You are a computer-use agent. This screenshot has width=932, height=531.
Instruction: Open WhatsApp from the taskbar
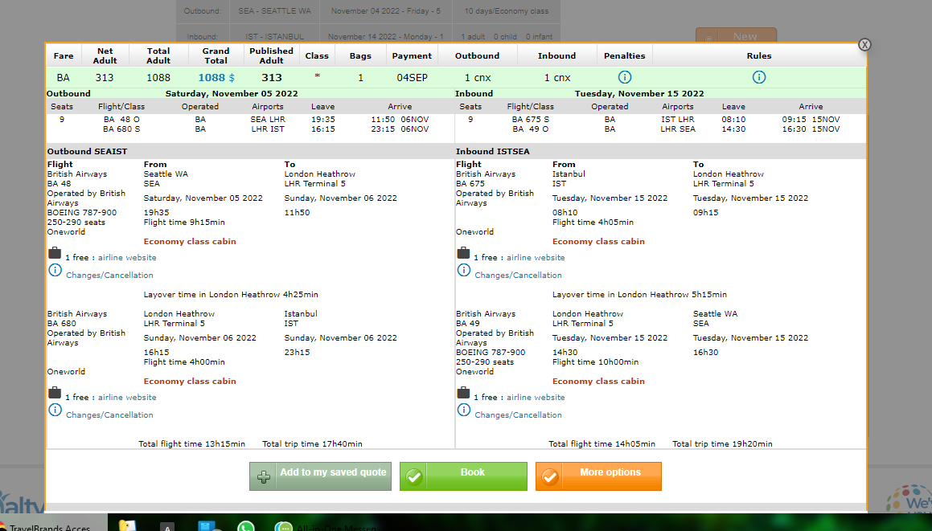(x=246, y=527)
